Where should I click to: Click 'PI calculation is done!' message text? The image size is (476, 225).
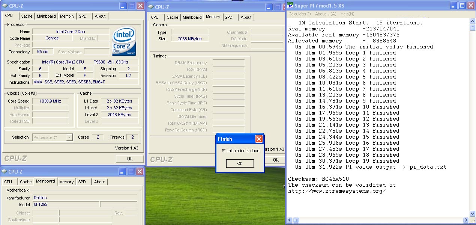(x=241, y=151)
